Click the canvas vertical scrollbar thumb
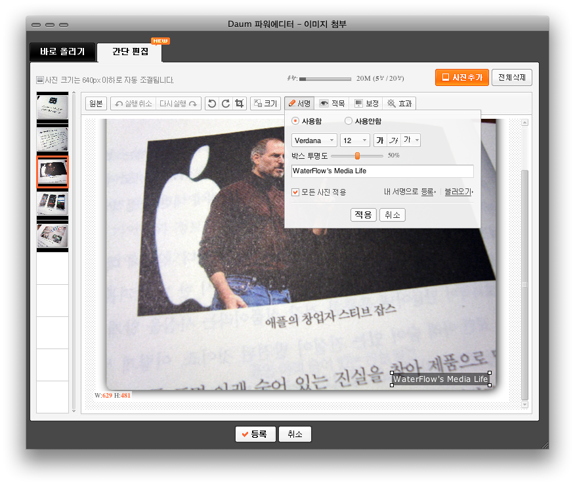The image size is (575, 485). click(x=524, y=284)
